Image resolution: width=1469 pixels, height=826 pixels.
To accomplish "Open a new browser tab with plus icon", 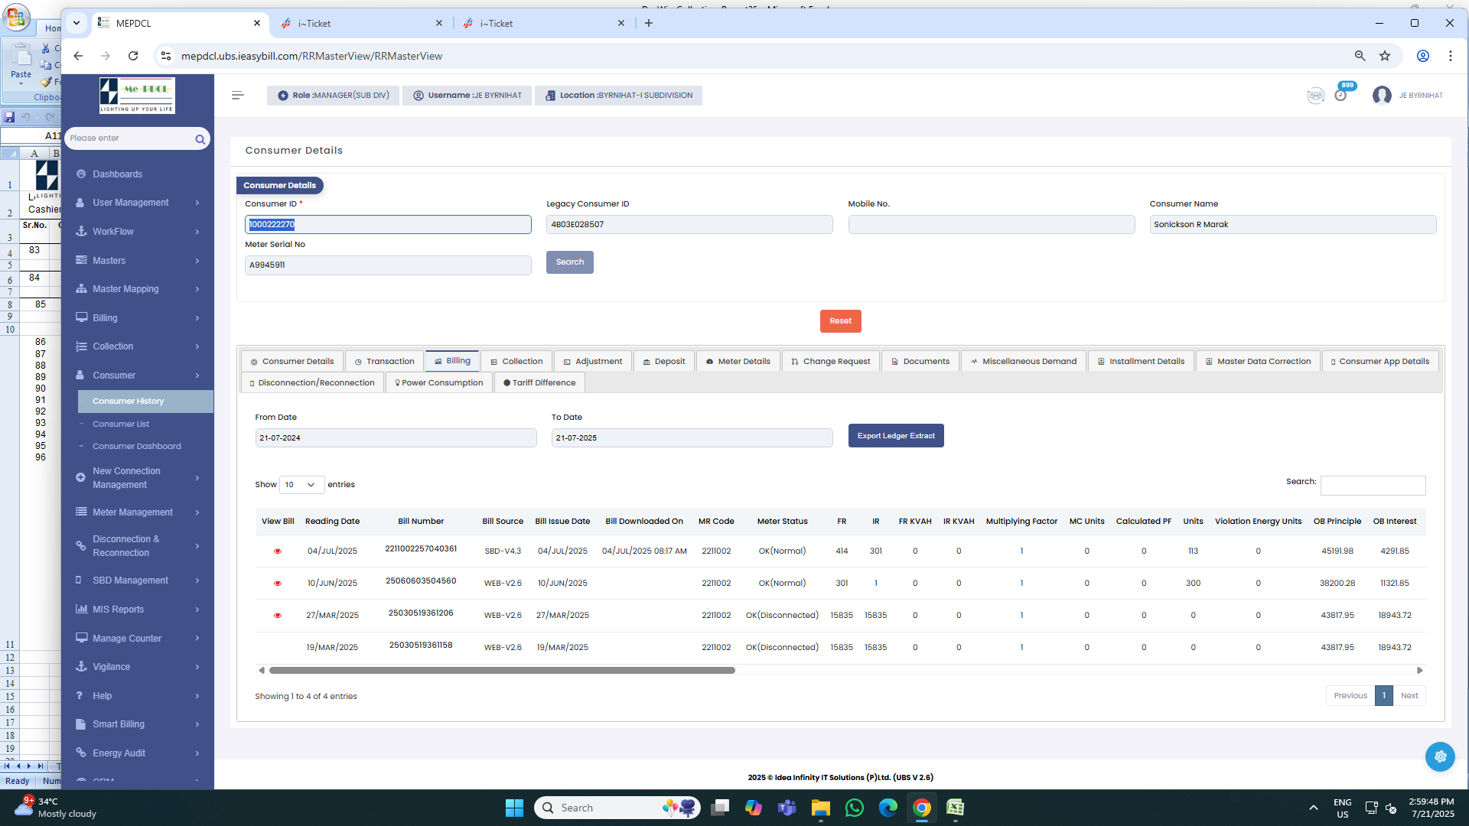I will click(x=649, y=23).
